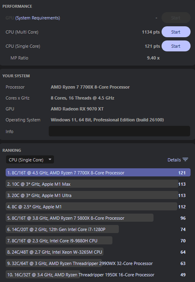Click the MP Ratio value 9.40 x

[153, 58]
